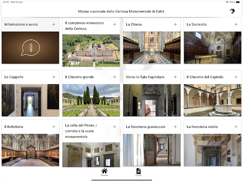Click arrow beside Il Chiostro grande

tap(114, 77)
